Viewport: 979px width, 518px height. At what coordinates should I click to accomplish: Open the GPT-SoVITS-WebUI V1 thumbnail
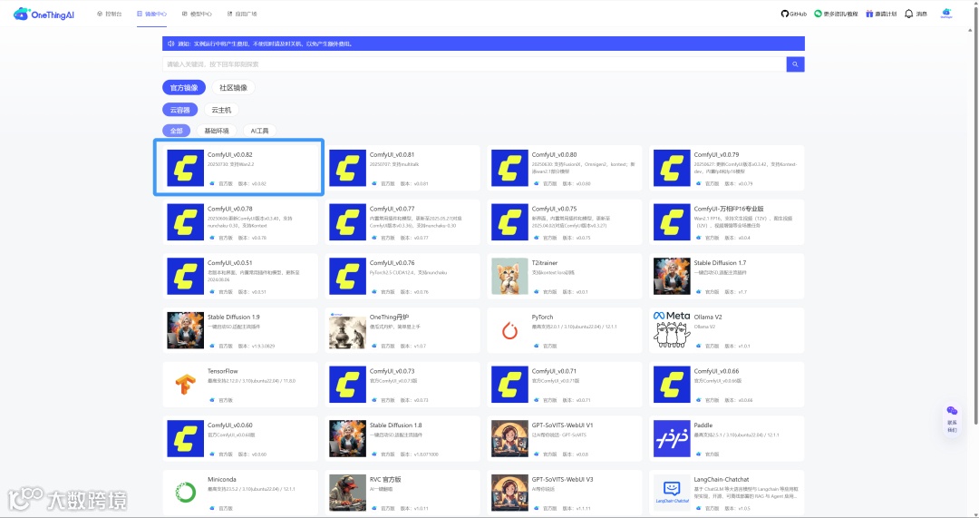[x=510, y=439]
